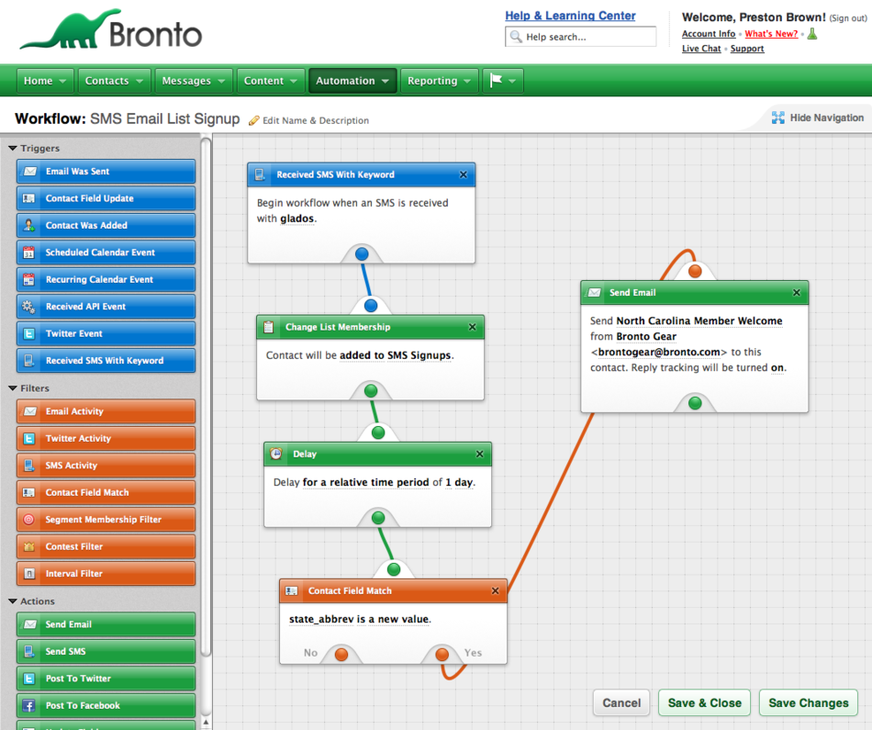Click the orange Yes output connector

click(x=442, y=655)
